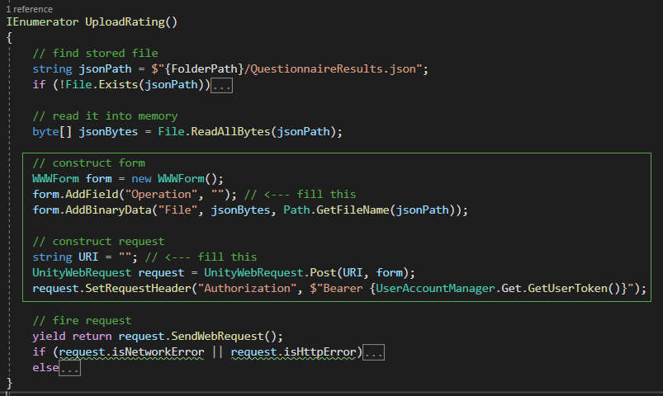This screenshot has height=396, width=663.
Task: Click the closing brace of UploadRating
Action: tap(9, 384)
